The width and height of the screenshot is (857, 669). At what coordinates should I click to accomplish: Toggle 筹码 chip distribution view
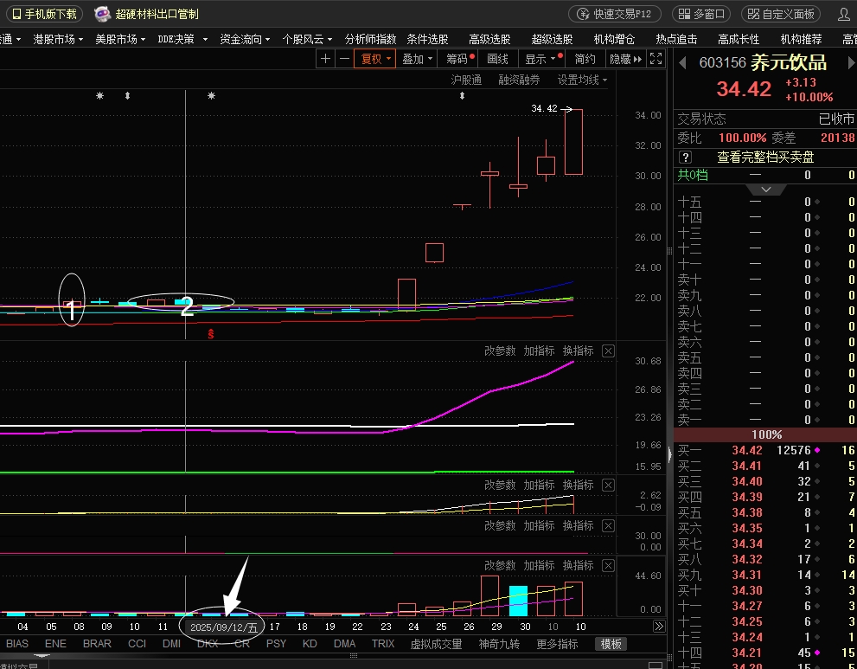tap(460, 59)
